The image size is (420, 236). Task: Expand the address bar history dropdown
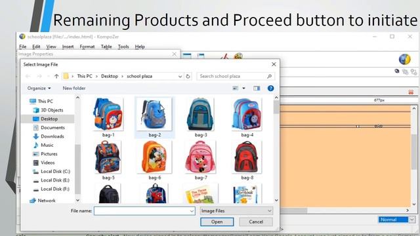(180, 77)
